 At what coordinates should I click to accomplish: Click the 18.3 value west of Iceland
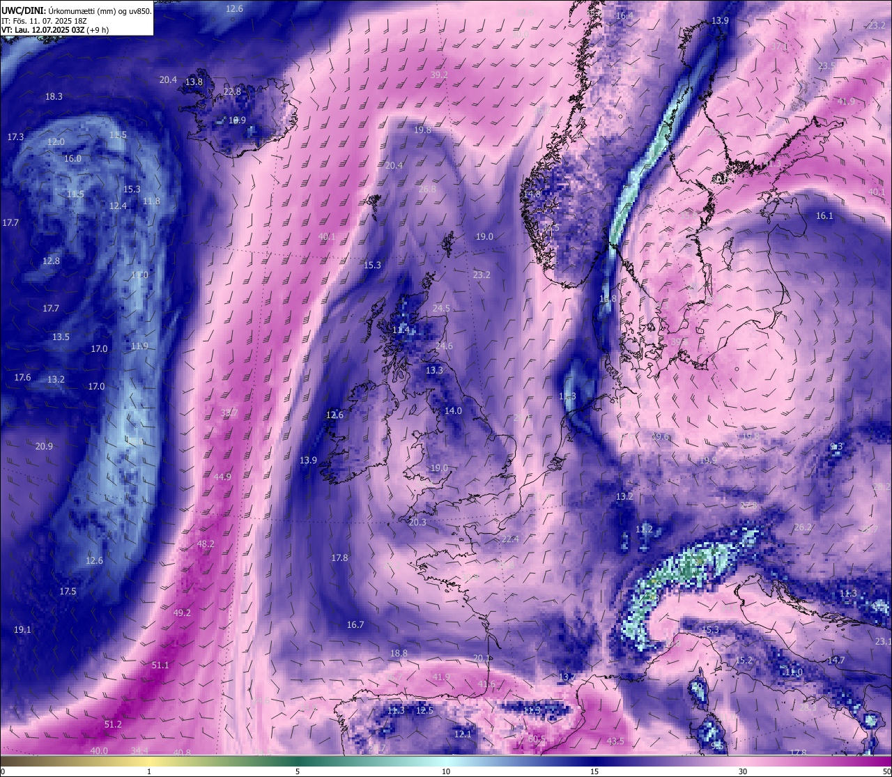coord(54,96)
